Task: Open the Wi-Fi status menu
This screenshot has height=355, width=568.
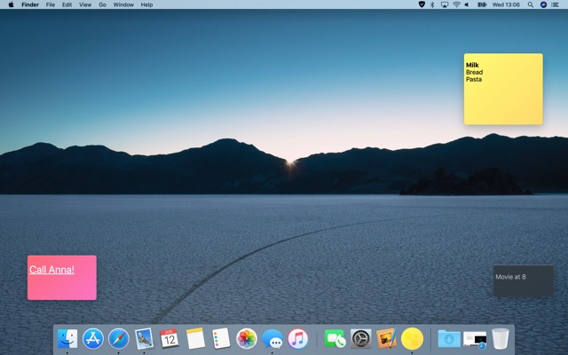Action: pyautogui.click(x=456, y=4)
